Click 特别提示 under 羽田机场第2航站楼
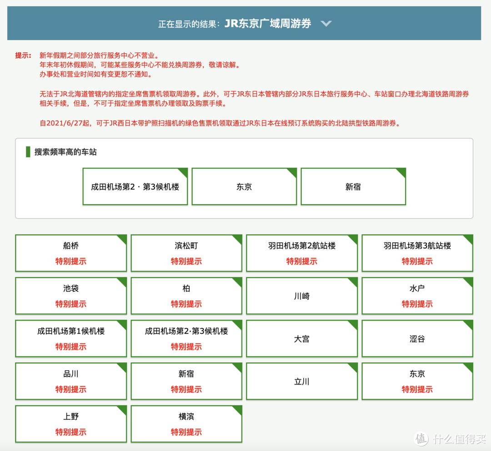491x451 pixels. tap(302, 261)
